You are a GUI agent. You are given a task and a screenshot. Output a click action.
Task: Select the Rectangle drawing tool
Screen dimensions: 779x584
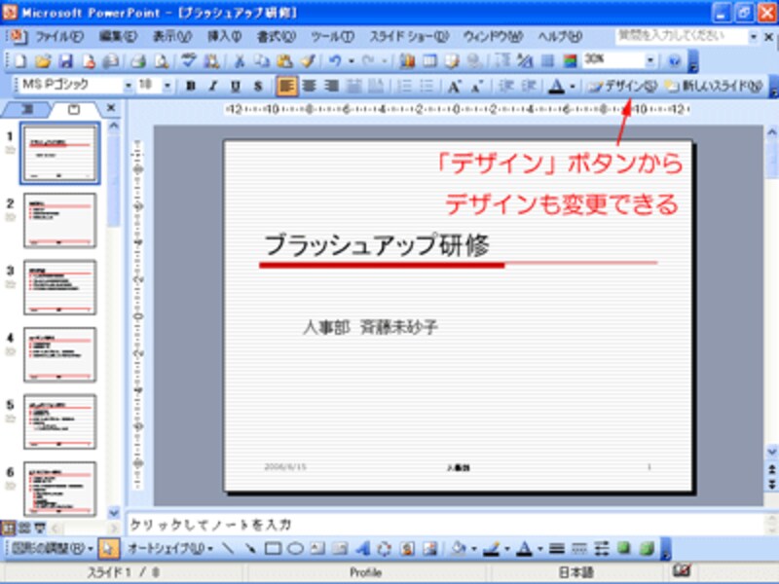(273, 548)
